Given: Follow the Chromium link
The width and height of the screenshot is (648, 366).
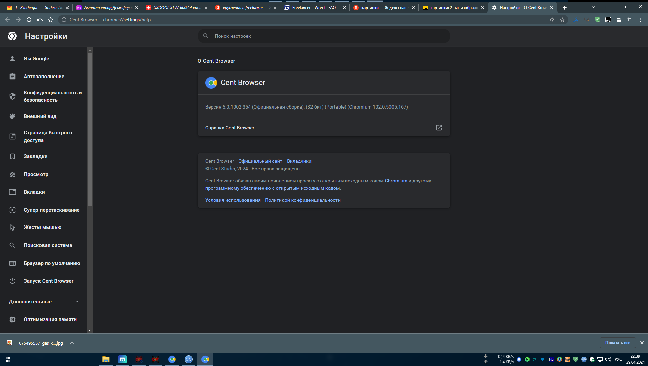Looking at the screenshot, I should [396, 181].
